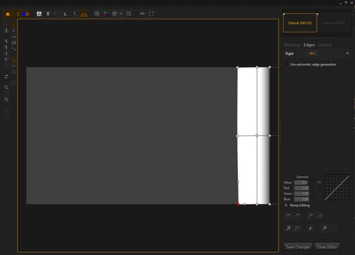Viewport: 355px width, 255px height.
Task: Switch to the Output tab
Action: pyautogui.click(x=324, y=45)
